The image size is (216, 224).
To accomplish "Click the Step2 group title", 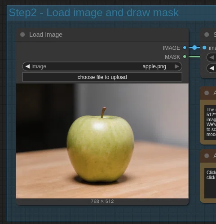I will click(94, 13).
